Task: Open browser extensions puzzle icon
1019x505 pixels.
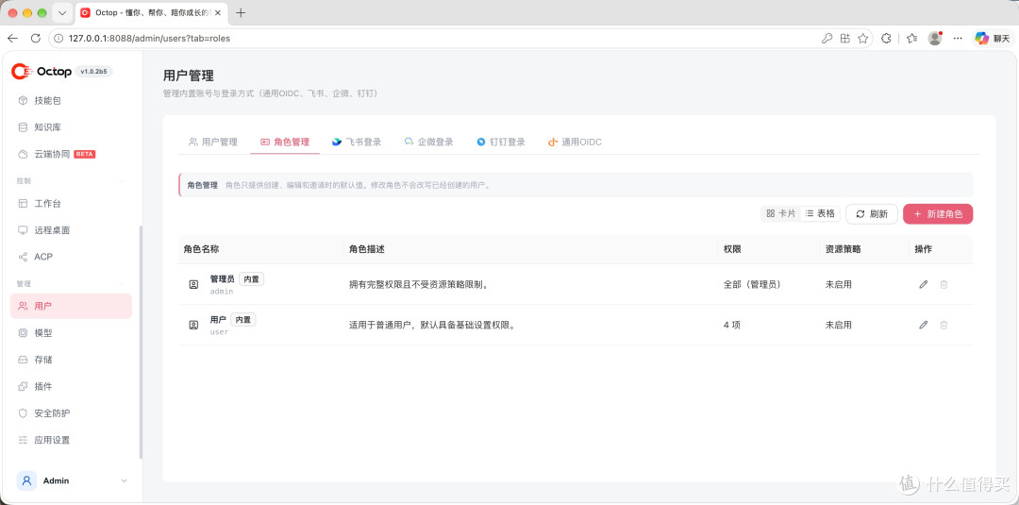Action: click(886, 39)
